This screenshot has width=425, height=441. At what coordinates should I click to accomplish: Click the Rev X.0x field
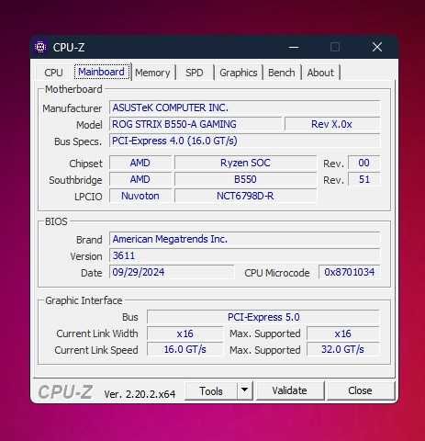tap(332, 124)
